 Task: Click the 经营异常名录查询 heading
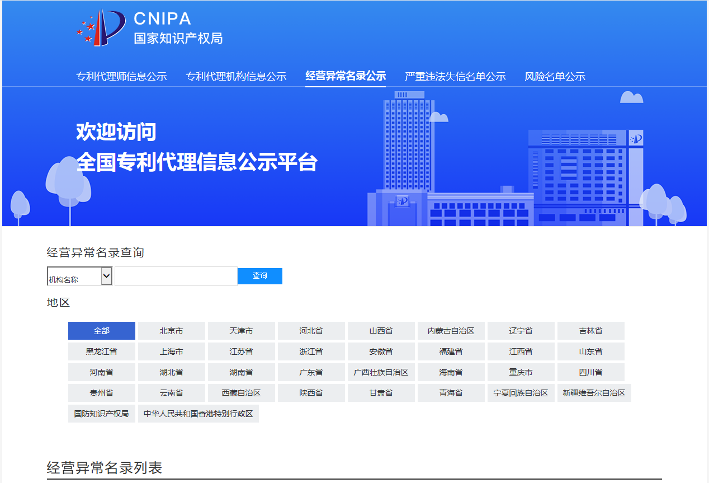coord(96,252)
